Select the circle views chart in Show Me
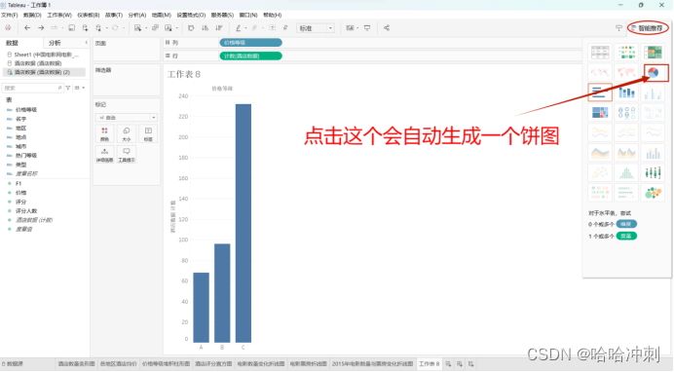Image resolution: width=674 pixels, height=372 pixels. [626, 113]
